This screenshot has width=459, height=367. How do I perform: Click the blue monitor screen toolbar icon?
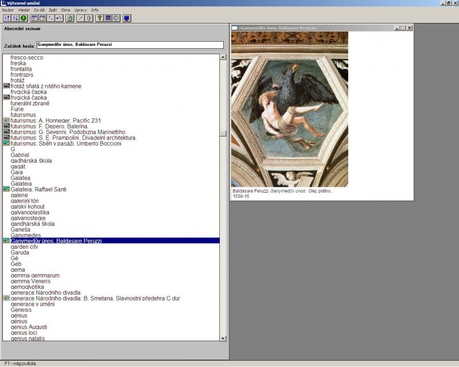(x=127, y=18)
